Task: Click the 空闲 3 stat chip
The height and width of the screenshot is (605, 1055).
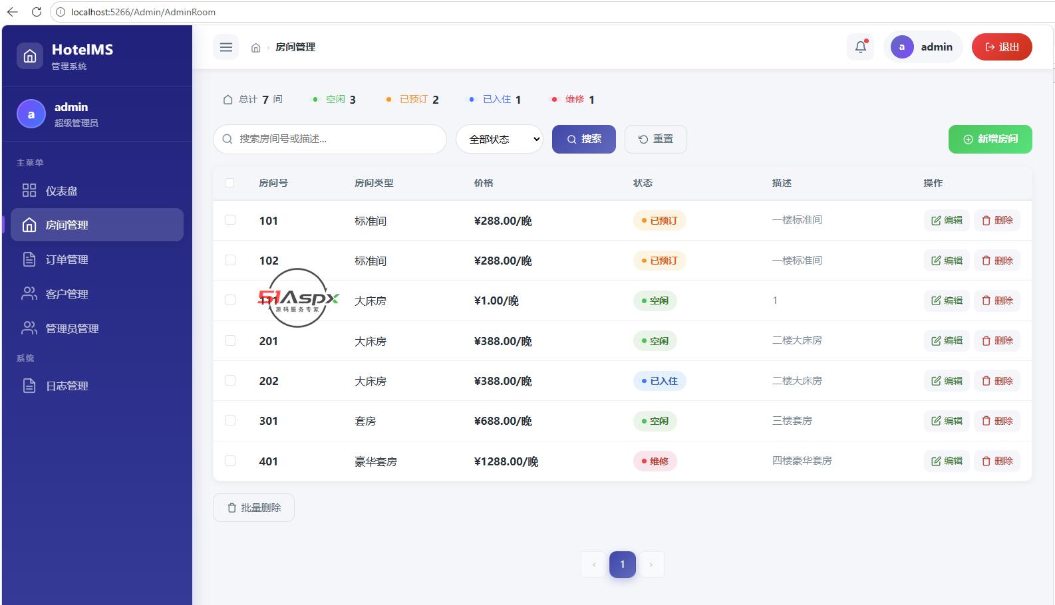Action: coord(334,99)
